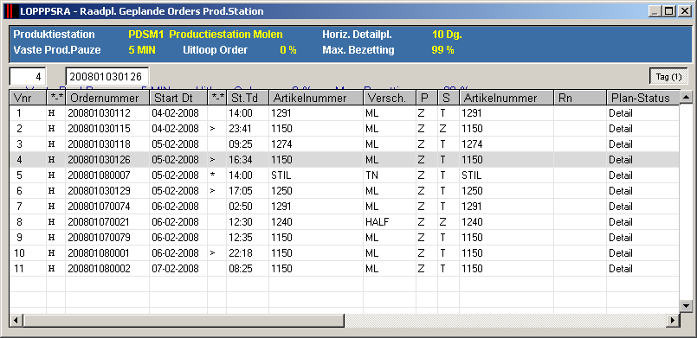Click the horizontal scrollbar left arrow

[16, 320]
